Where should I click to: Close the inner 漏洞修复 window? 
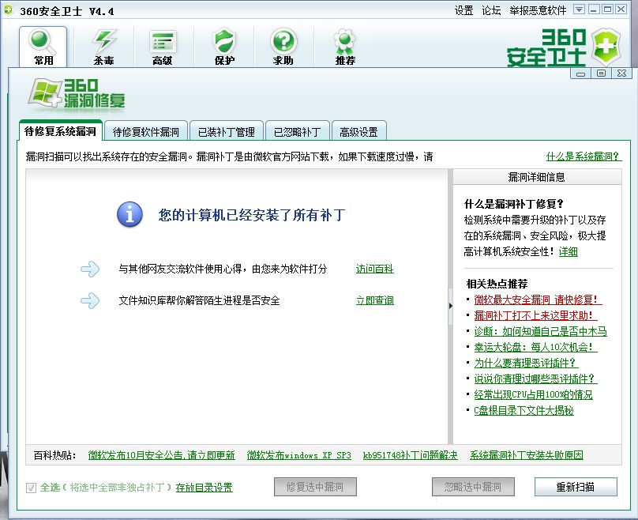pos(621,73)
